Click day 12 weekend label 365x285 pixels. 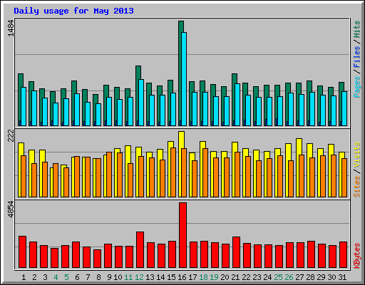pyautogui.click(x=139, y=277)
